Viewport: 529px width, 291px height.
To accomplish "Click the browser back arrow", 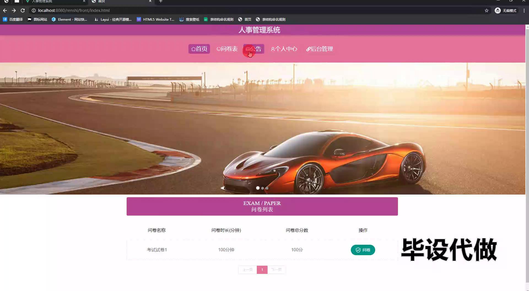I will pyautogui.click(x=5, y=10).
